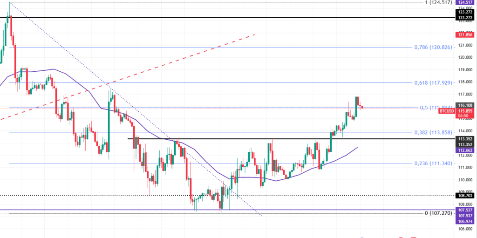Image resolution: width=477 pixels, height=238 pixels.
Task: Select the black 116.108 price tag
Action: pos(466,106)
